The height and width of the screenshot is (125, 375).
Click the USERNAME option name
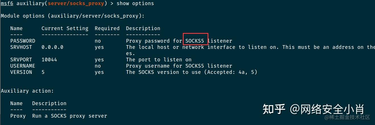[x=23, y=66]
